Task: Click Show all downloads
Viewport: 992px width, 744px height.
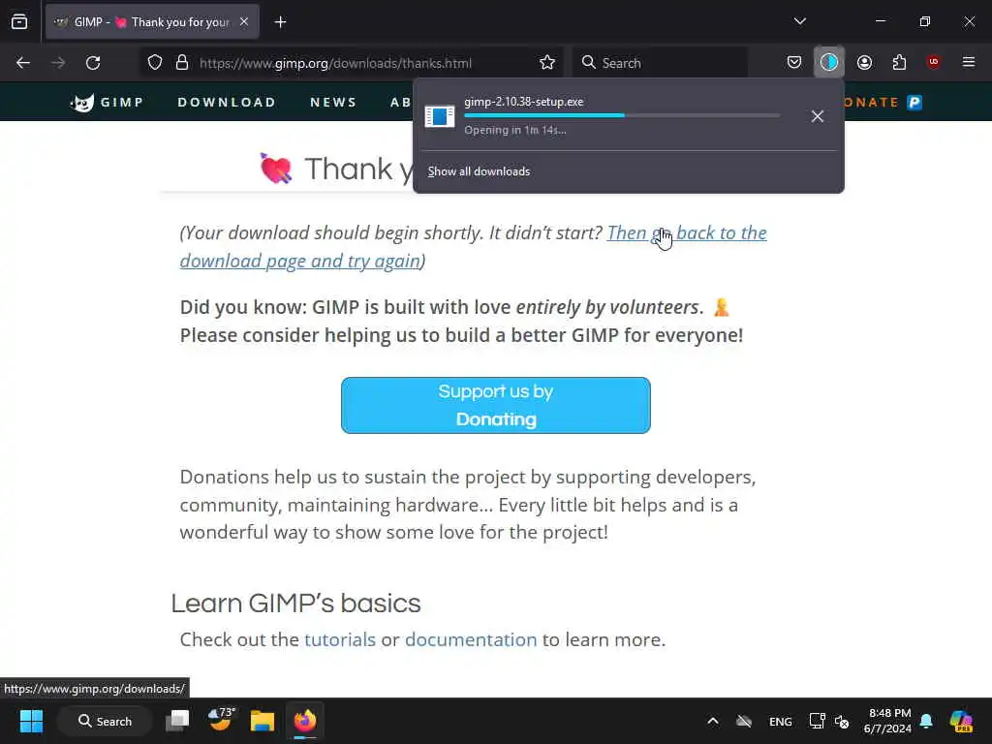Action: pos(479,171)
